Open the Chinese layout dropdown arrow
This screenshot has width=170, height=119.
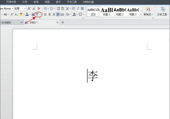tap(70, 8)
